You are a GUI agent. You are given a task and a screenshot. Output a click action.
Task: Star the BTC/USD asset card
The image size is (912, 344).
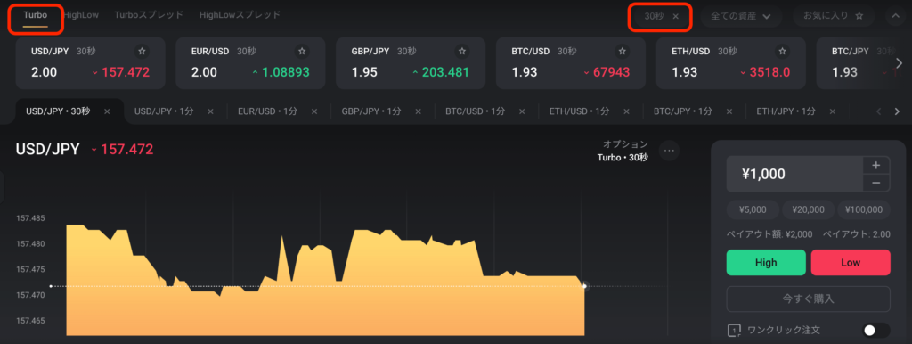(x=623, y=51)
